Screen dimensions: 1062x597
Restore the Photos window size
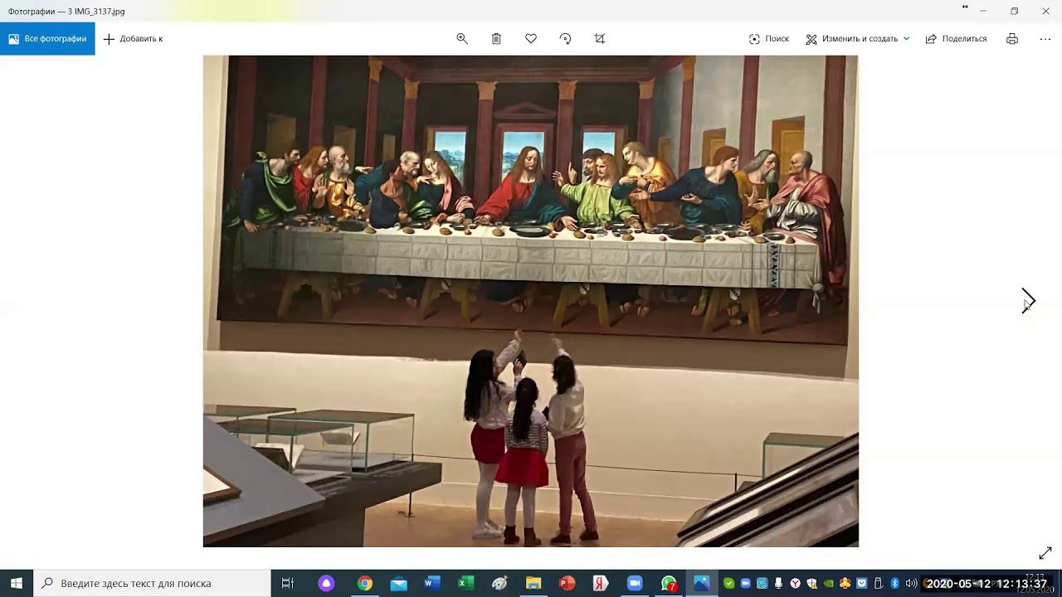[1014, 11]
